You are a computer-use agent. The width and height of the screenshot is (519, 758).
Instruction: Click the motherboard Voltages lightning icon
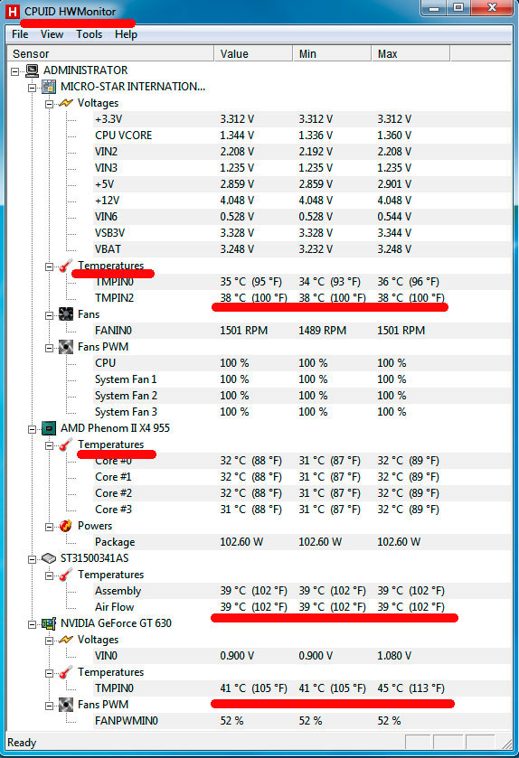click(x=66, y=103)
